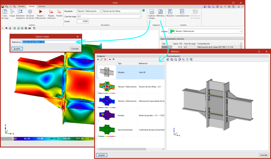The image size is (271, 159).
Task: Toggle the single window view square button
Action: (x=238, y=7)
